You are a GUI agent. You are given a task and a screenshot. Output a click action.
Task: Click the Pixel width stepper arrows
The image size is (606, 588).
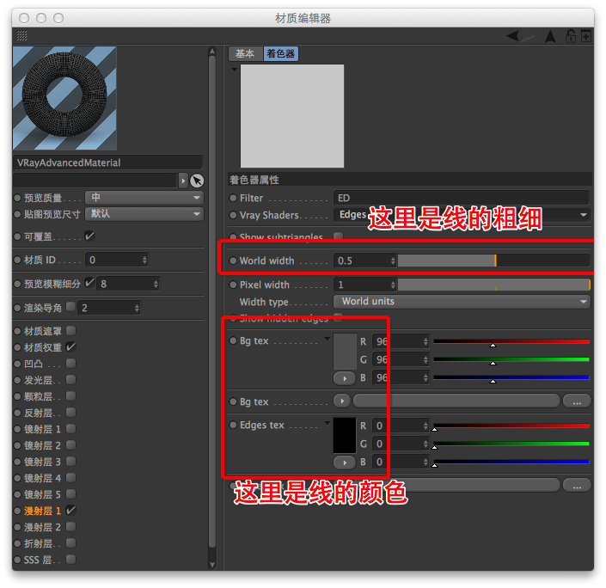(x=393, y=285)
